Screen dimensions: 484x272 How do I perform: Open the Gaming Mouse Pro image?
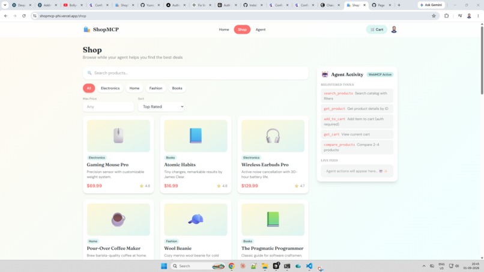pyautogui.click(x=118, y=136)
